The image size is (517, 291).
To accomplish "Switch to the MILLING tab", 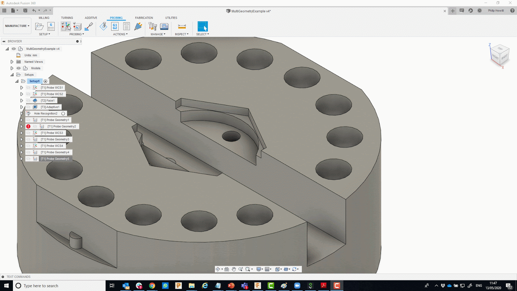I will click(44, 18).
